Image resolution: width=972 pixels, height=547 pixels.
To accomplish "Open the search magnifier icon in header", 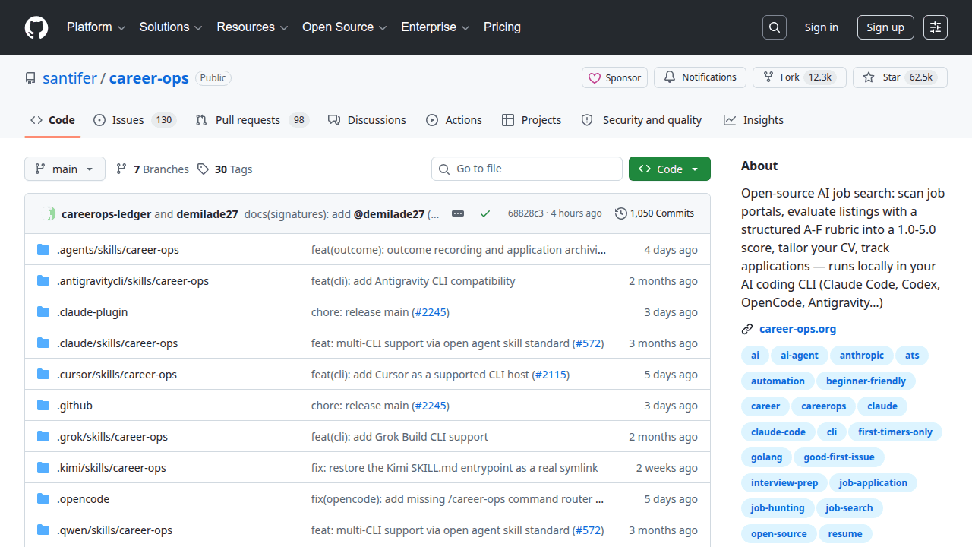I will click(x=775, y=27).
